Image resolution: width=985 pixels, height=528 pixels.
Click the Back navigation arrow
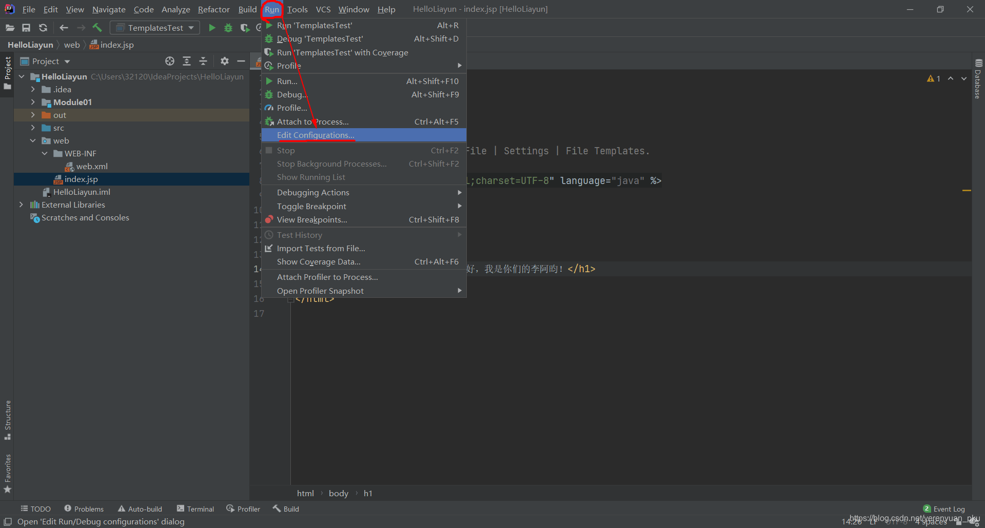click(64, 28)
